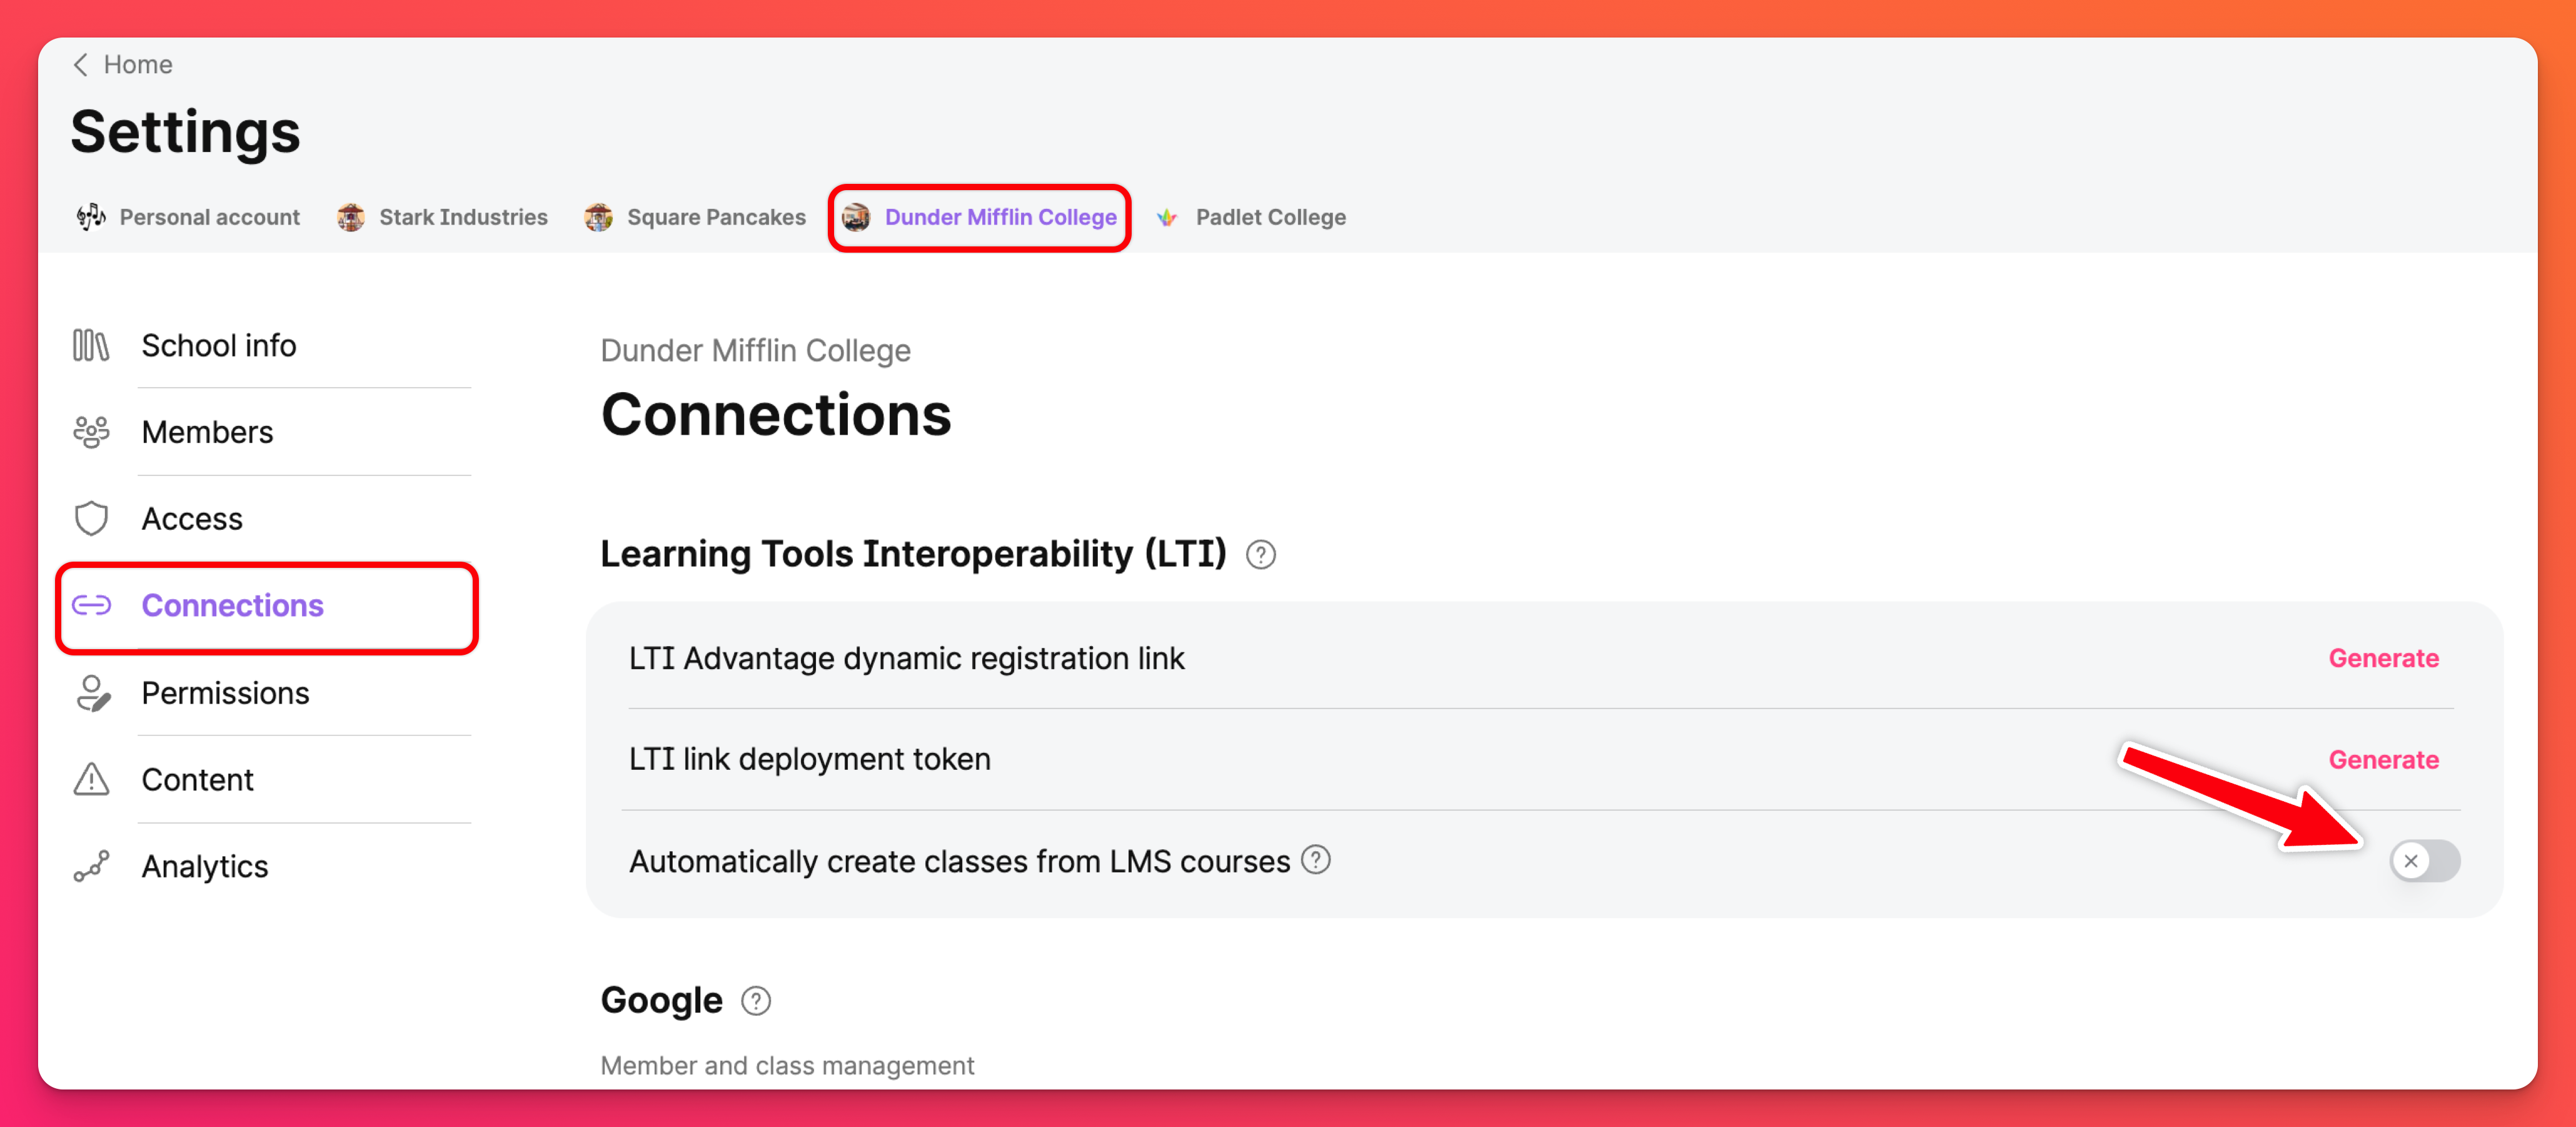Open the Permissions settings section
The image size is (2576, 1127).
pos(225,693)
